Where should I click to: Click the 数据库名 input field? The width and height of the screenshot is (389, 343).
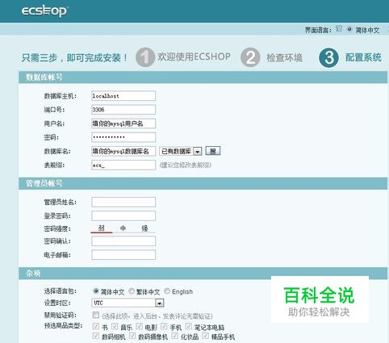point(123,151)
